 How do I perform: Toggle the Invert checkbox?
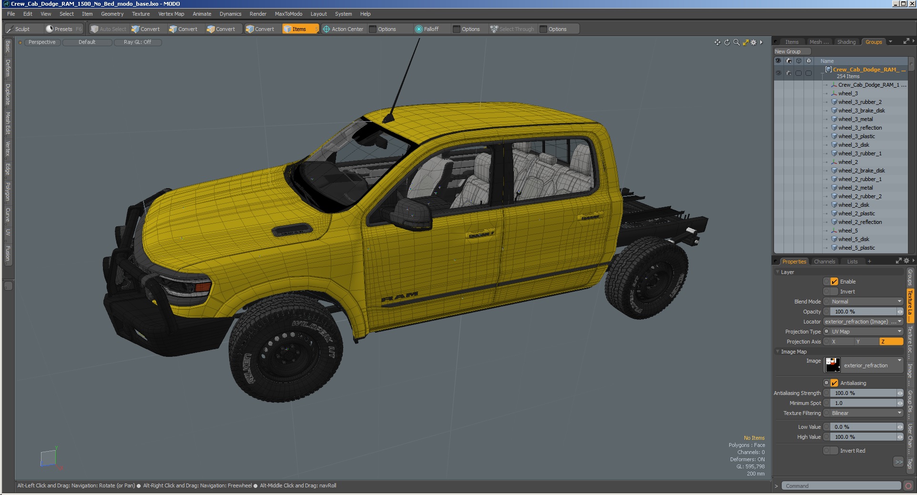834,292
